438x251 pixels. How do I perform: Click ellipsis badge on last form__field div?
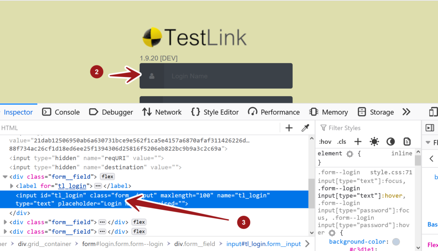(x=102, y=232)
